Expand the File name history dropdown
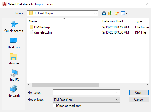The width and height of the screenshot is (151, 112). 117,93
